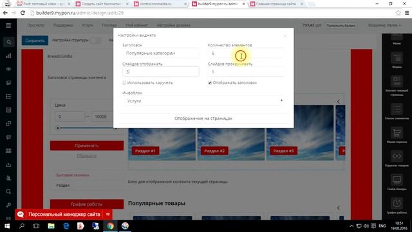
Task: Show hidden system tray icons
Action: (x=351, y=226)
